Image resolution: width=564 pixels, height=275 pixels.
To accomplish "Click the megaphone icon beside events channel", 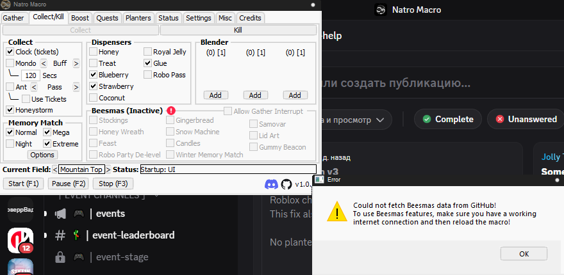I will pyautogui.click(x=60, y=214).
